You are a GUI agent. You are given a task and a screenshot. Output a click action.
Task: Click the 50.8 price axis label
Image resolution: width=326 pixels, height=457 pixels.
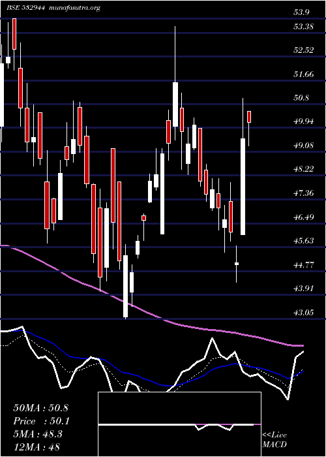coord(302,98)
